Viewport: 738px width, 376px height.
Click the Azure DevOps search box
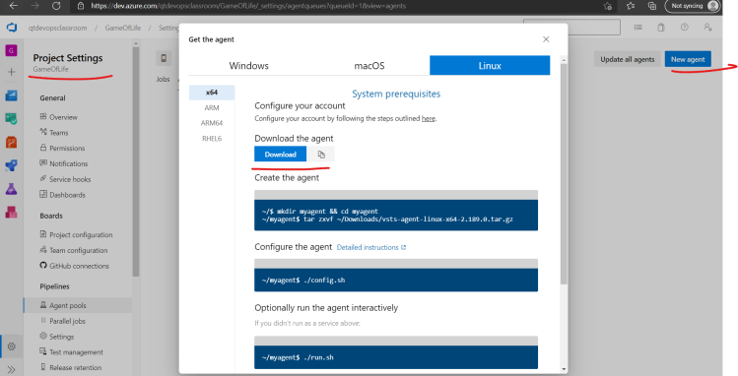pyautogui.click(x=571, y=28)
